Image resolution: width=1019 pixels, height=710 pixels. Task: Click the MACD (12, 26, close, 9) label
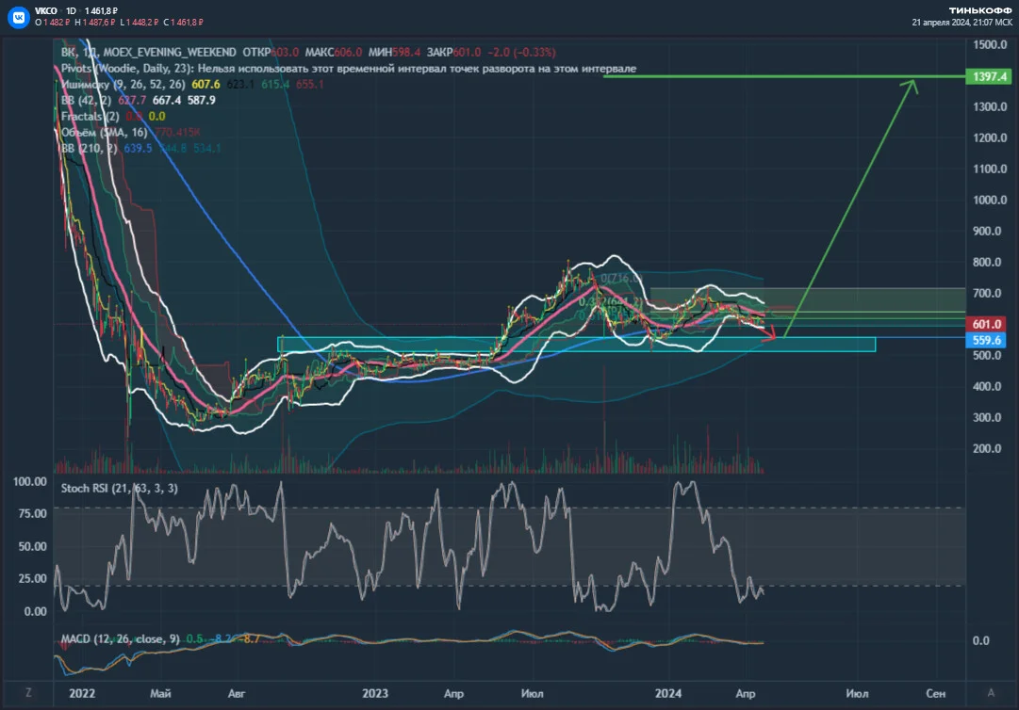point(121,638)
